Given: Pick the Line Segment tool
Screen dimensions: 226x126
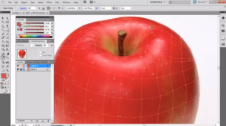Looking at the screenshot, I should [x=3, y=30].
